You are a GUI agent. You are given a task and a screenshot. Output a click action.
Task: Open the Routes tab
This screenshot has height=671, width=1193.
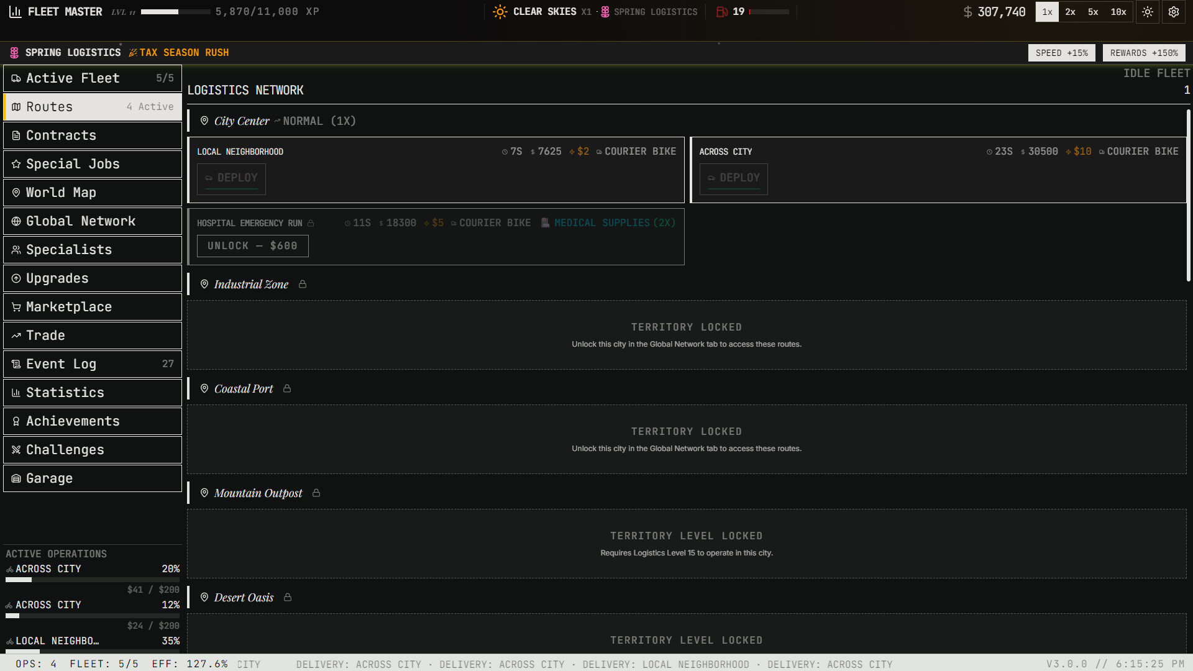coord(92,107)
